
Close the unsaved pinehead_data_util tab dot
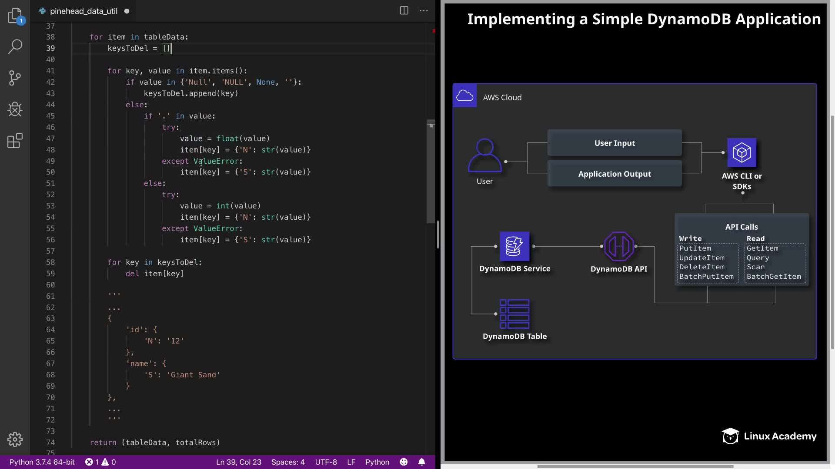tap(127, 11)
